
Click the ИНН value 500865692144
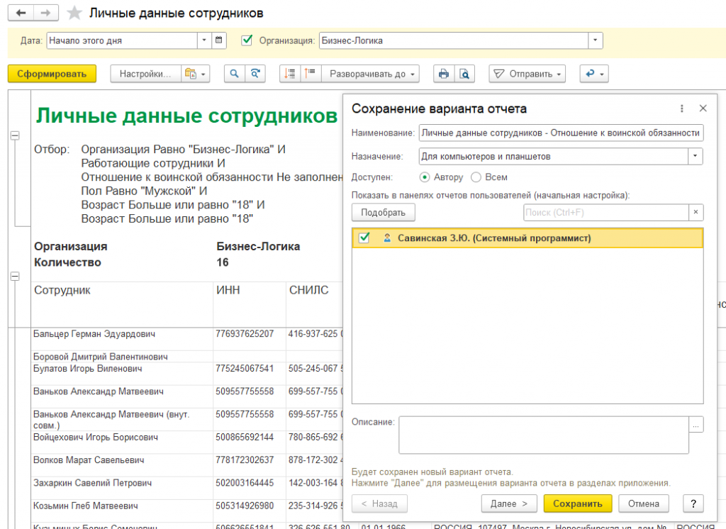245,438
